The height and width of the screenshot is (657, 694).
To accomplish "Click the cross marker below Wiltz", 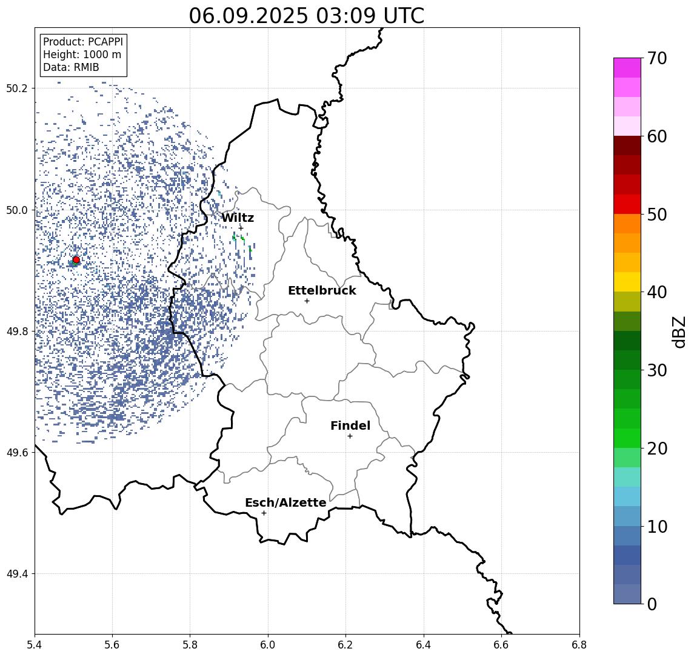I will 241,228.
